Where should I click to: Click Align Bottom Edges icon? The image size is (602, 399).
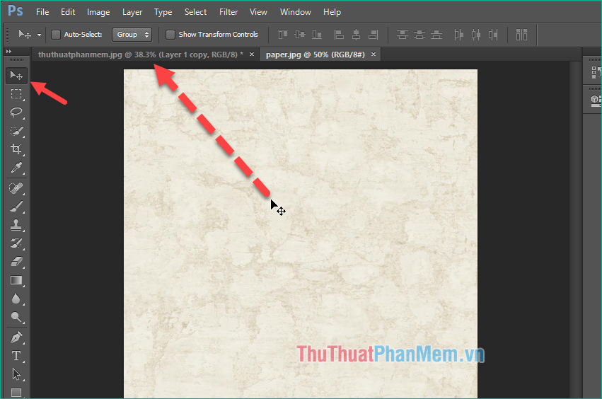[317, 35]
